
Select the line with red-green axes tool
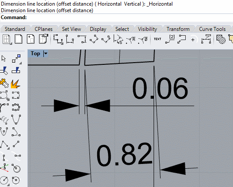tap(4, 168)
